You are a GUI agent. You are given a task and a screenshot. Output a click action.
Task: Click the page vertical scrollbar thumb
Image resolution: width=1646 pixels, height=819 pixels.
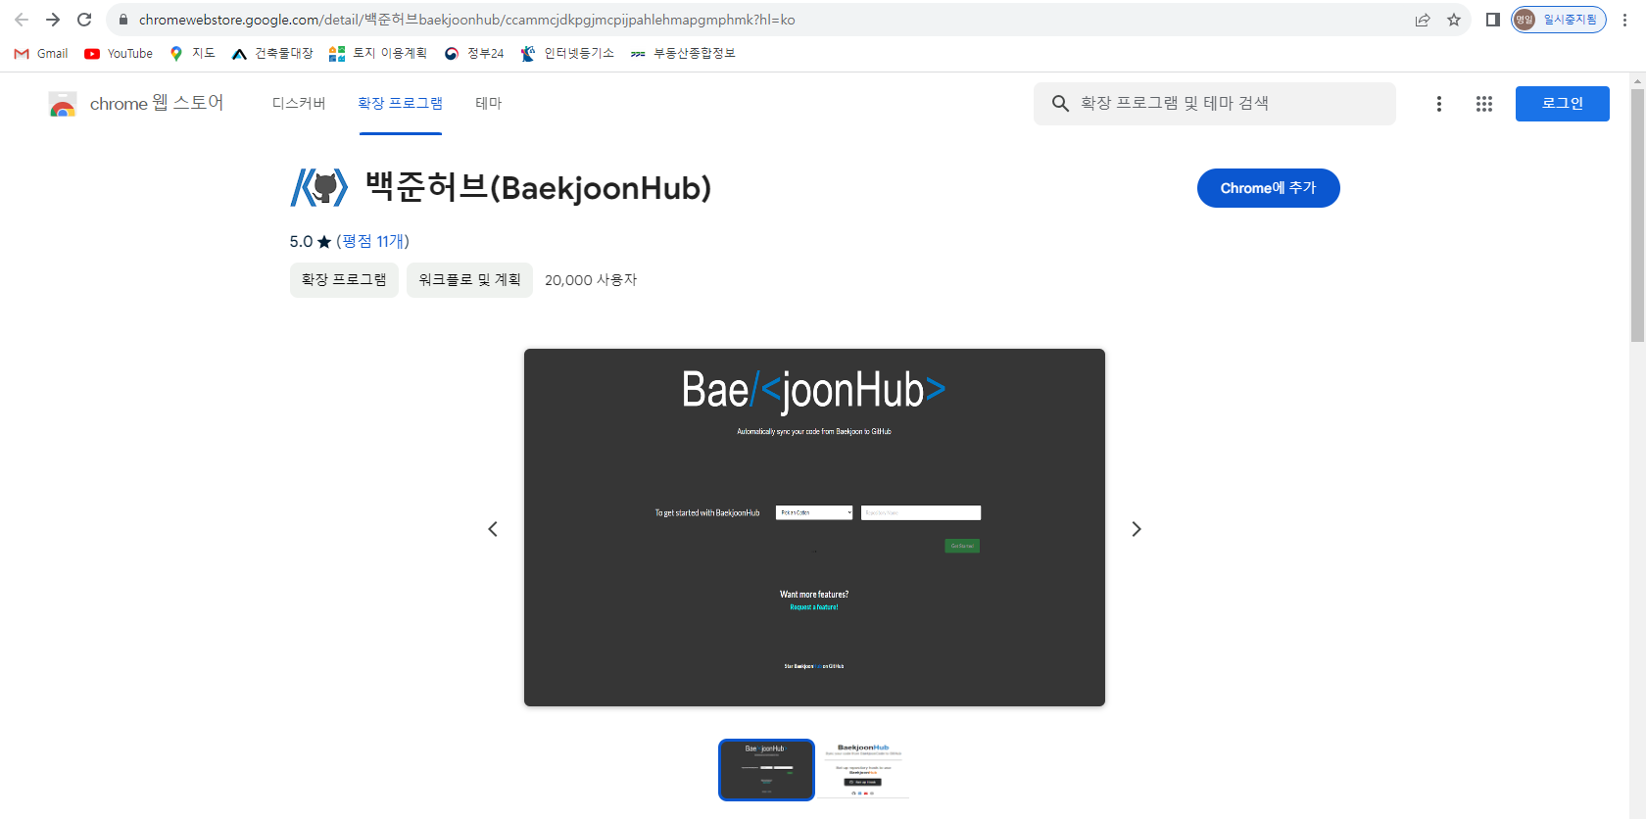(x=1637, y=216)
